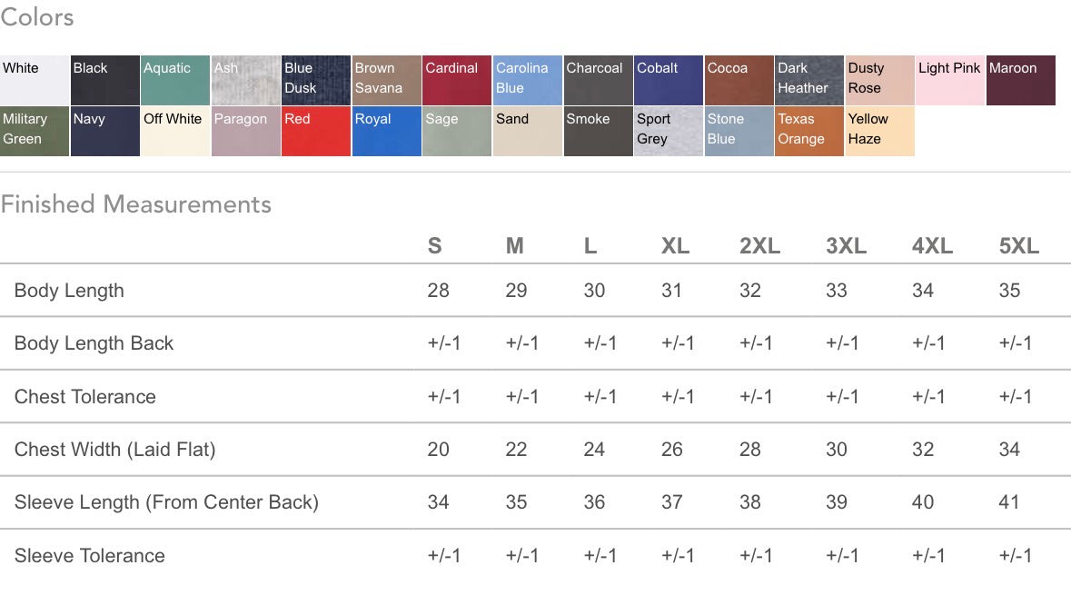Select the Carolina Blue swatch

(527, 80)
